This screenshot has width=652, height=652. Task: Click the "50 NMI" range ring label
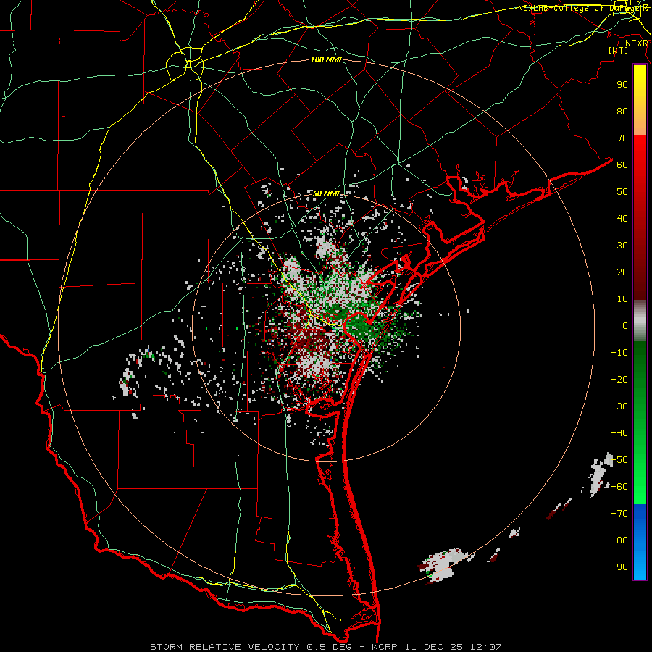pos(327,193)
